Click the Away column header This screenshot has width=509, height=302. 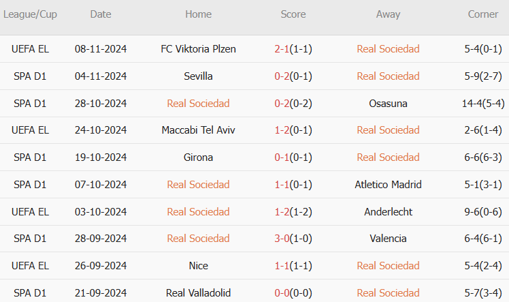(388, 14)
